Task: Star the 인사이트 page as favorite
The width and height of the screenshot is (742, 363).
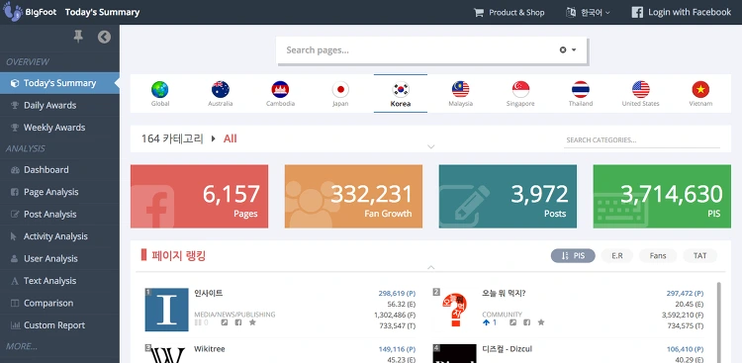Action: tap(252, 322)
